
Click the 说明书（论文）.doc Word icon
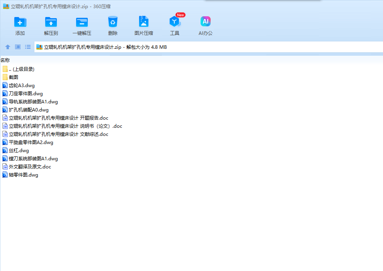click(x=5, y=126)
